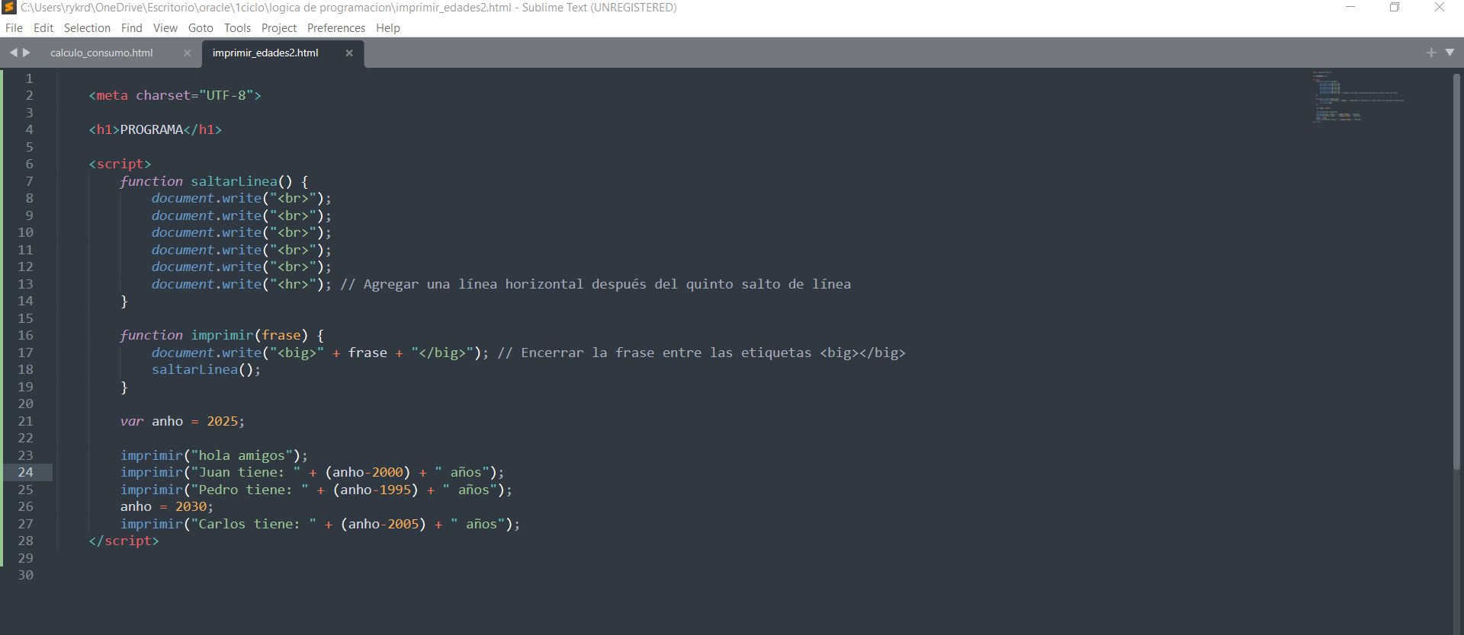Image resolution: width=1464 pixels, height=635 pixels.
Task: Open the tab list dropdown arrow
Action: click(x=1450, y=53)
